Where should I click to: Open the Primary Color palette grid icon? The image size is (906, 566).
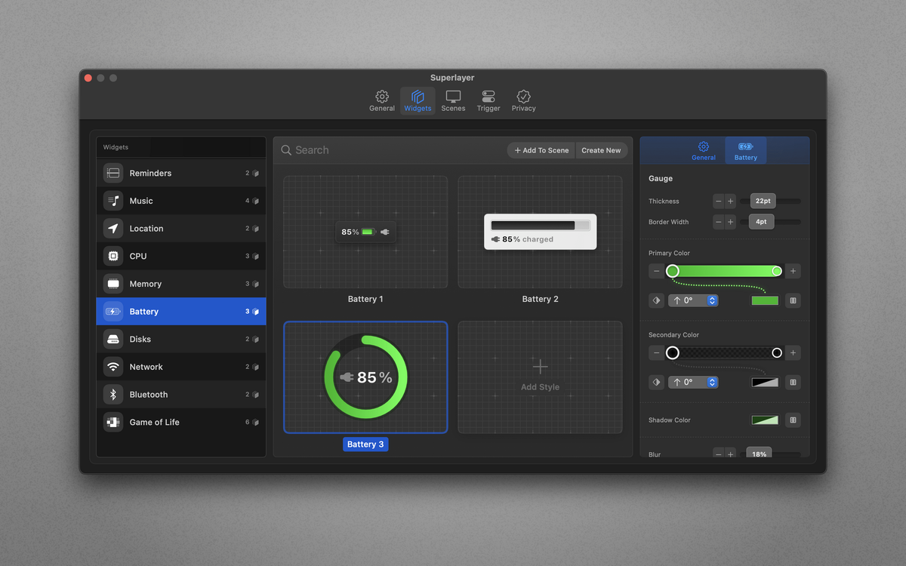coord(793,300)
